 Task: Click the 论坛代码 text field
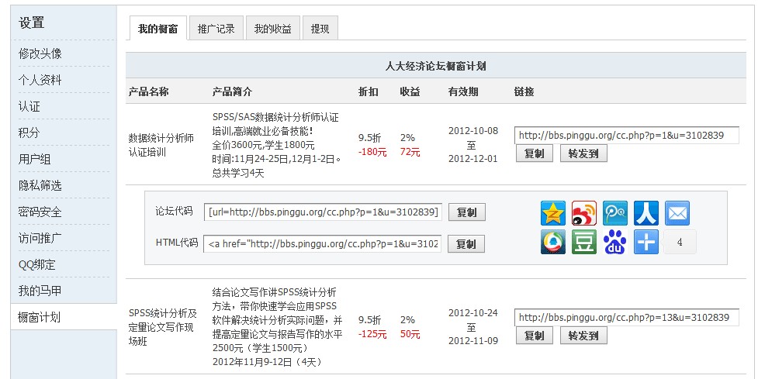pos(323,212)
